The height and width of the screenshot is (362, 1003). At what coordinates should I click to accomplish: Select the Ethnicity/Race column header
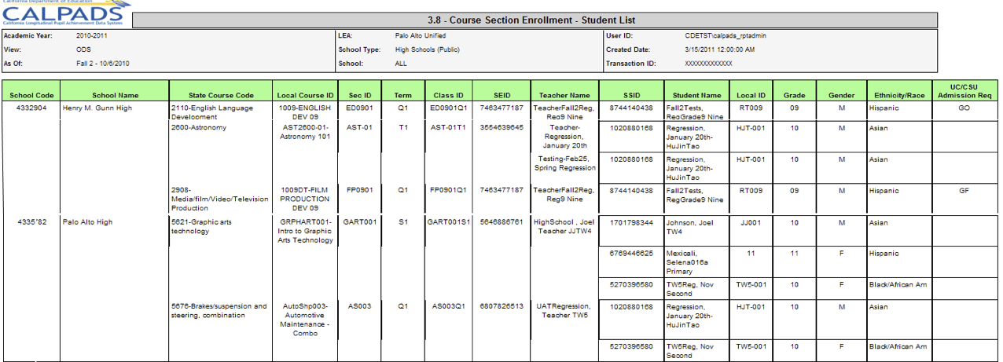(x=898, y=95)
